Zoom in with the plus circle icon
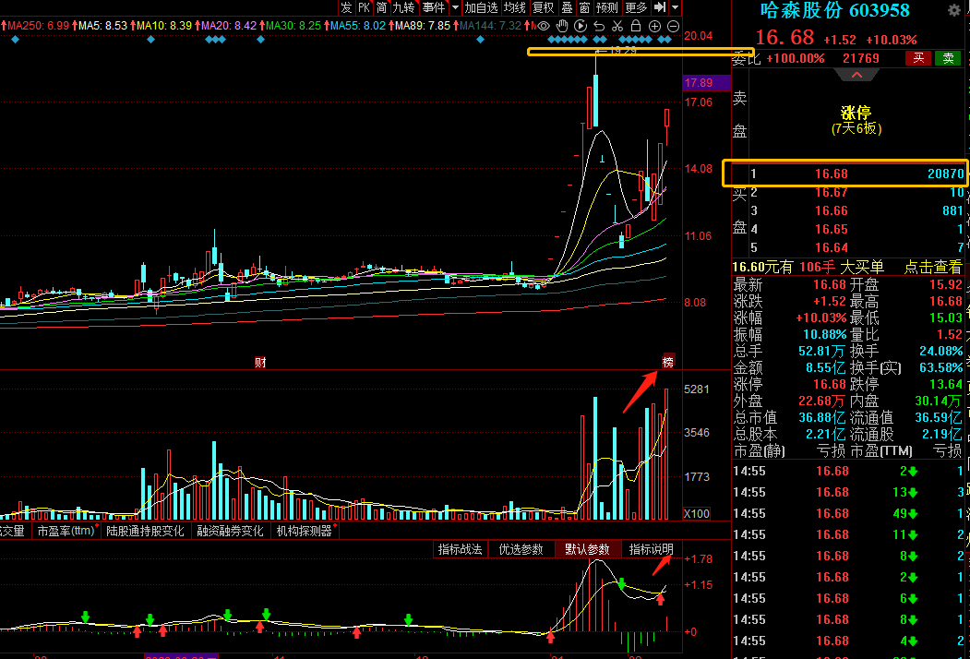 pos(655,26)
